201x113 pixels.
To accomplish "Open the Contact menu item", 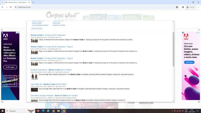I will [x=149, y=17].
